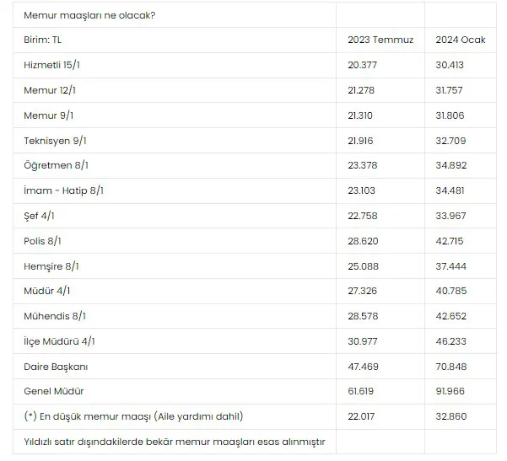This screenshot has width=507, height=461.
Task: Select the "2024 Ocak" column header
Action: (460, 40)
